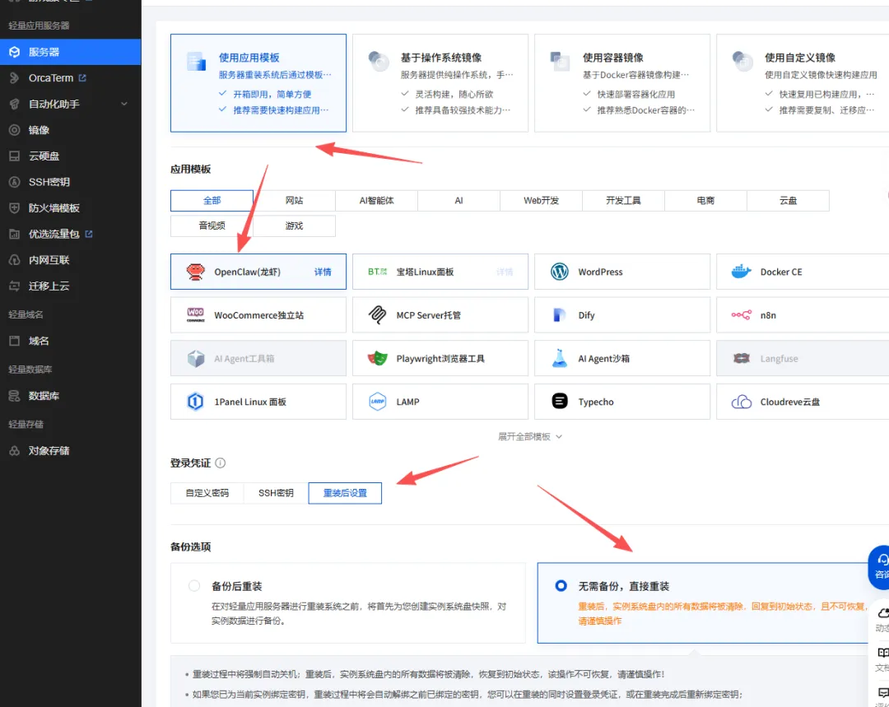Viewport: 889px width, 707px height.
Task: Open the OpenClaw 详情 link
Action: pos(323,272)
